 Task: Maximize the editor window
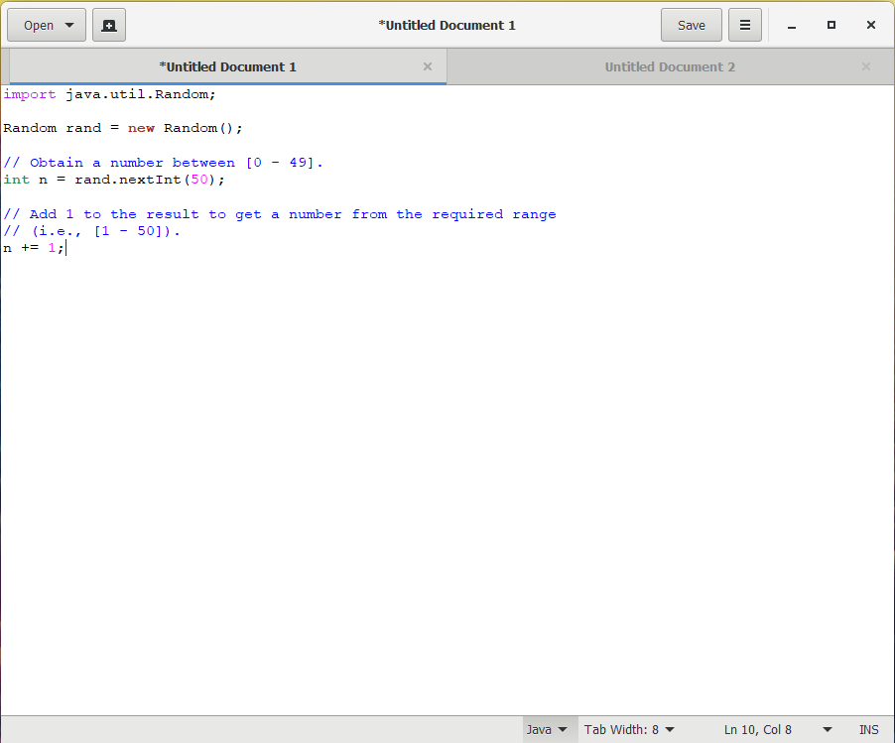tap(831, 26)
